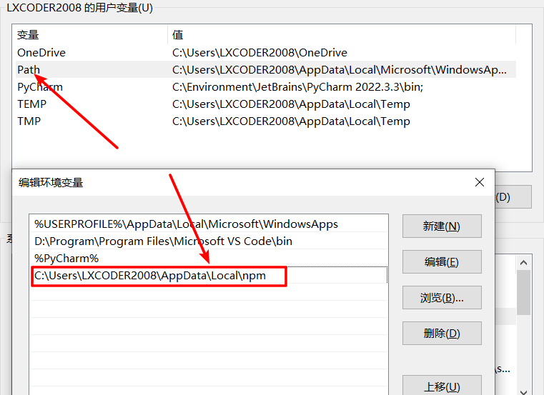544x395 pixels.
Task: Select the PyCharm variable row
Action: point(40,87)
